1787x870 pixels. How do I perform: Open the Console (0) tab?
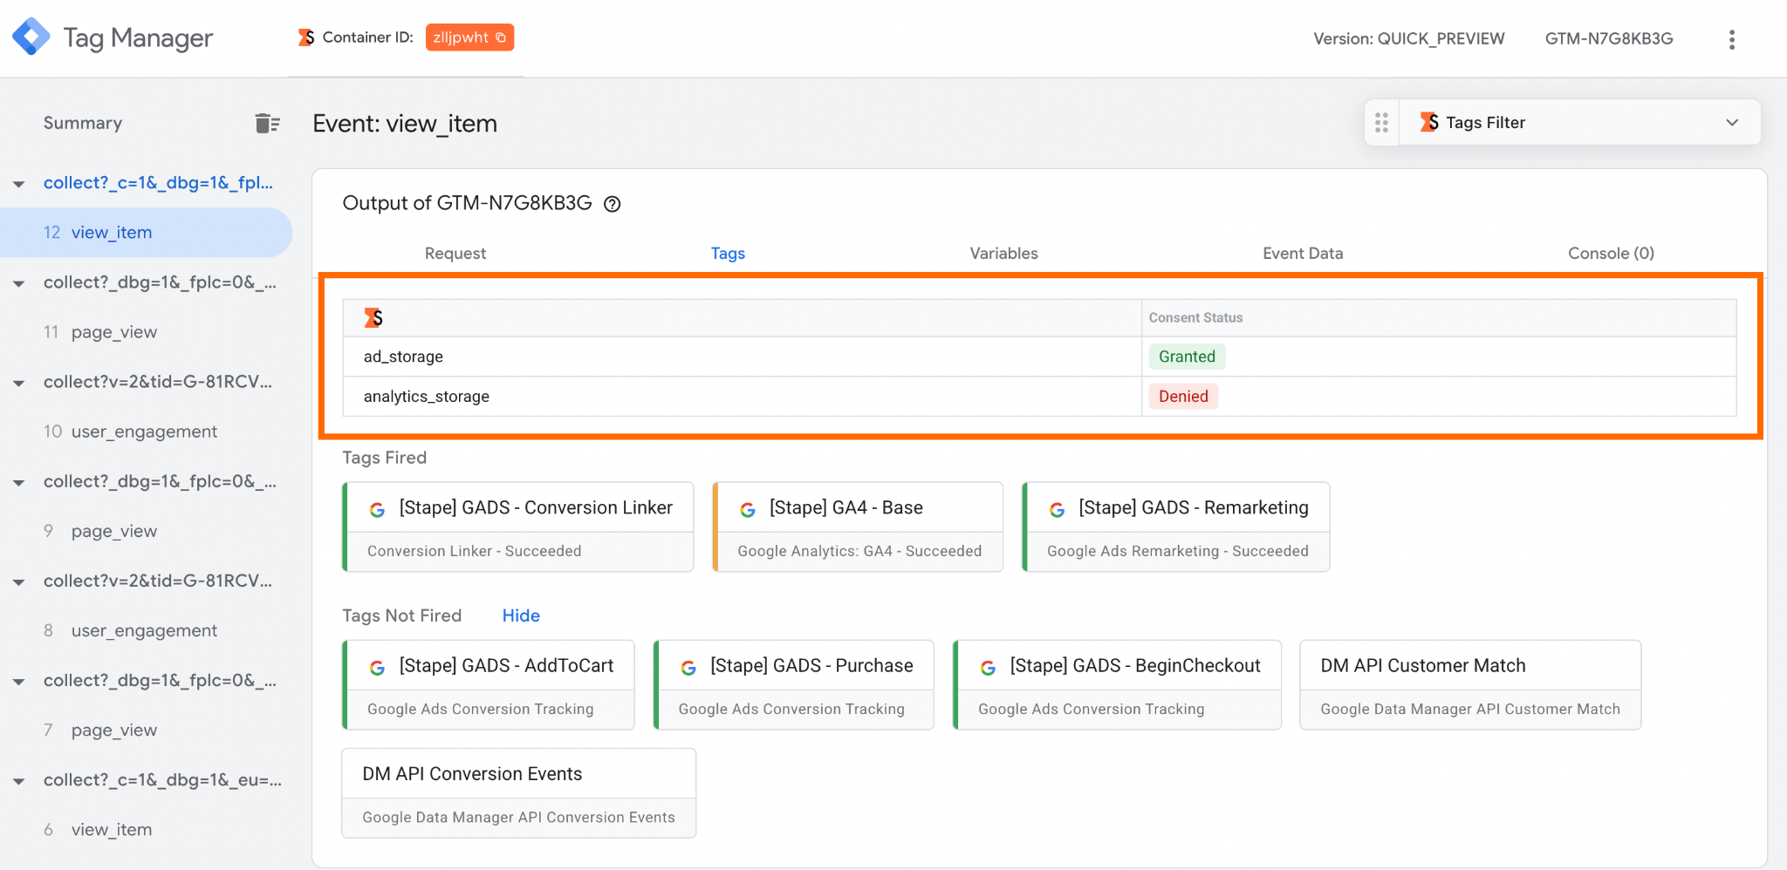pos(1611,253)
